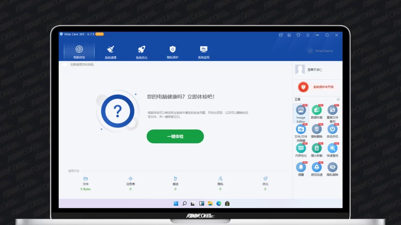Open the 强制删除 force delete tool
401x225 pixels.
coord(316,129)
